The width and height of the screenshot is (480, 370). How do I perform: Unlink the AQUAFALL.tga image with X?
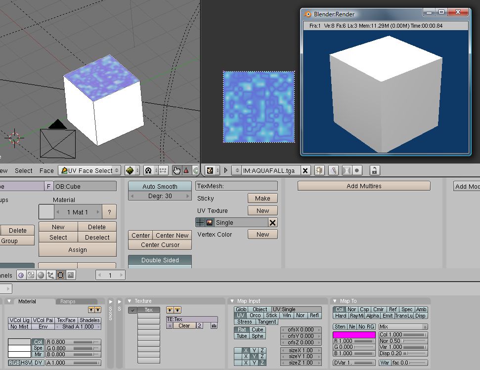tap(305, 170)
